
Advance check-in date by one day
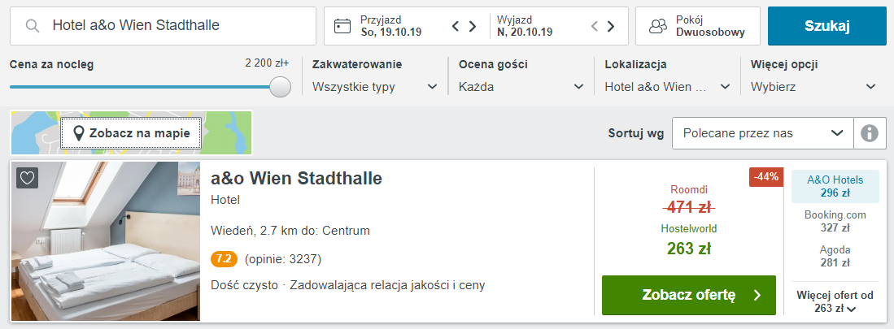click(x=472, y=26)
